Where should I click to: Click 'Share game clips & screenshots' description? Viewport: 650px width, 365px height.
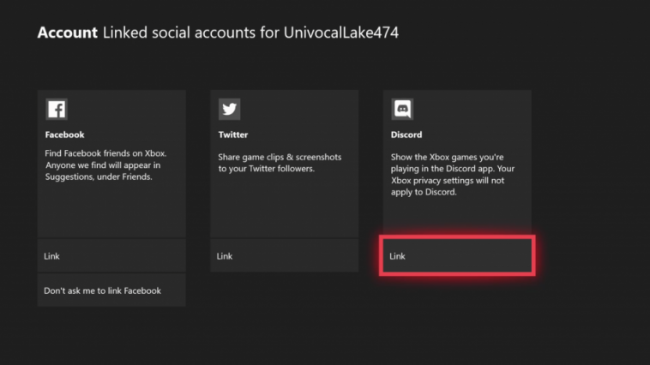click(280, 163)
